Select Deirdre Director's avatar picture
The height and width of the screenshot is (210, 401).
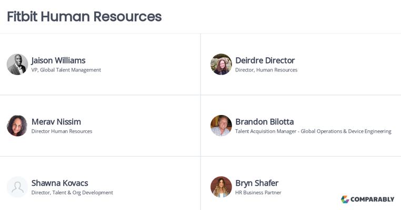221,64
